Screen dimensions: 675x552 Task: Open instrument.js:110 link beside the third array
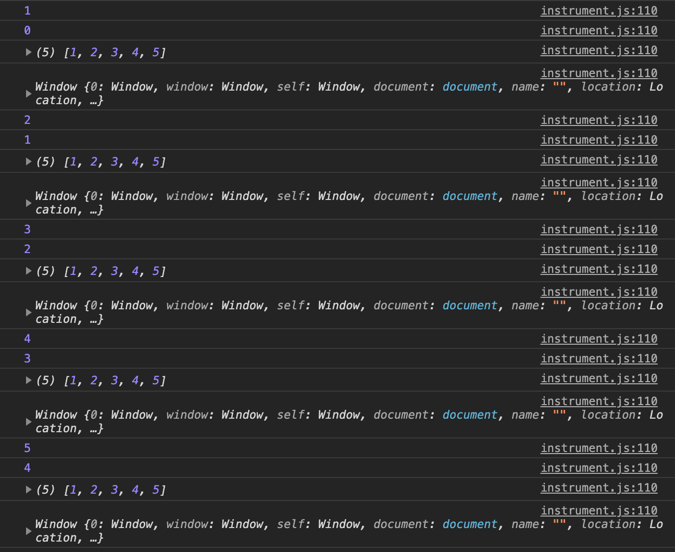[x=599, y=269]
